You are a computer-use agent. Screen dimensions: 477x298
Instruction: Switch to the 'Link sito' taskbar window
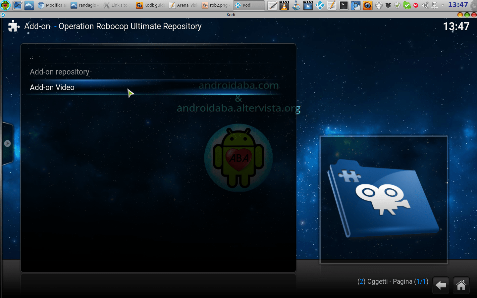coord(117,5)
